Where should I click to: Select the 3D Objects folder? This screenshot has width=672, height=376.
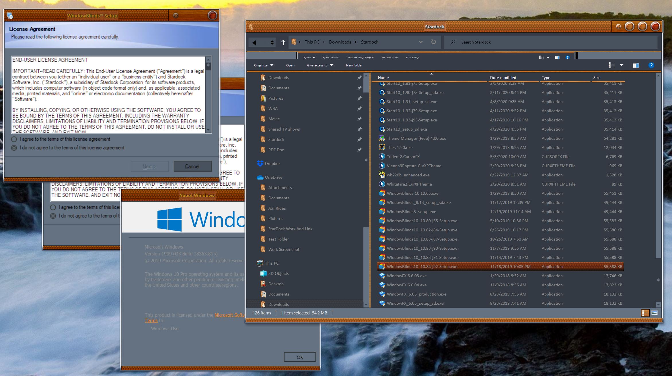pyautogui.click(x=278, y=273)
